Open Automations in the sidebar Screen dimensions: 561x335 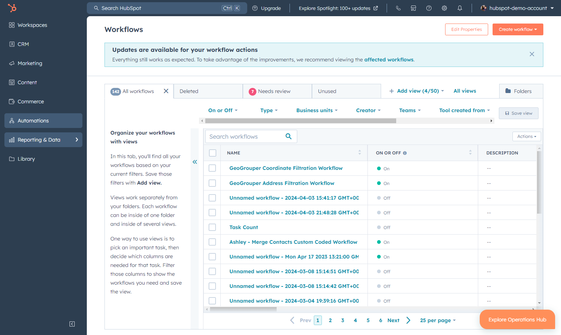pyautogui.click(x=43, y=121)
